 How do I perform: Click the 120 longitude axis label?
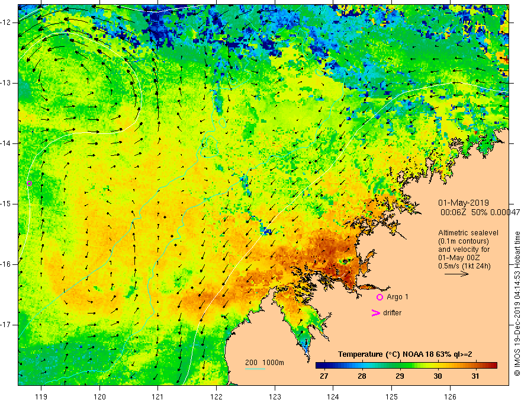99,396
